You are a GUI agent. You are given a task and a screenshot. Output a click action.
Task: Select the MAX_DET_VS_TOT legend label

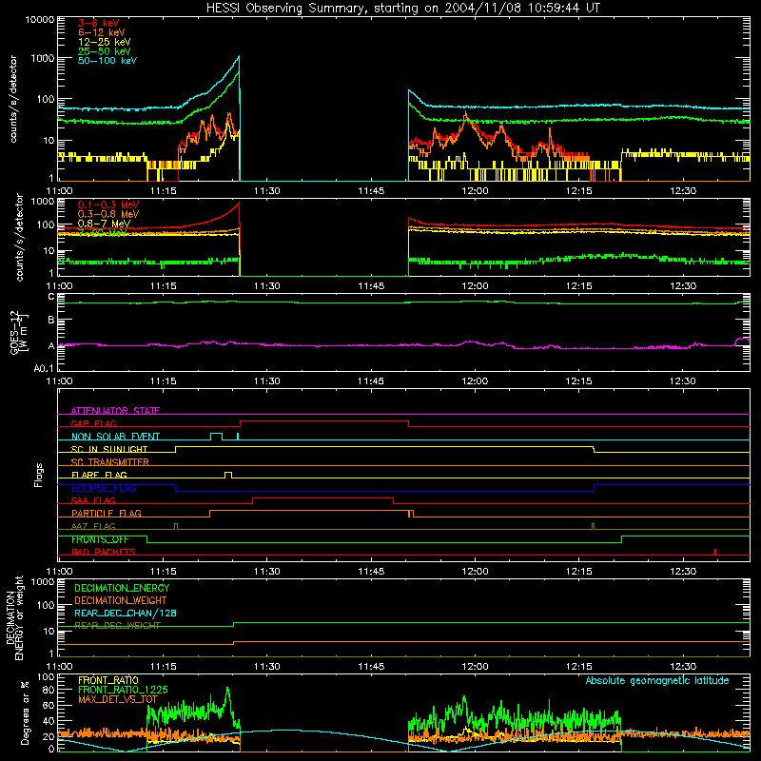pyautogui.click(x=118, y=699)
